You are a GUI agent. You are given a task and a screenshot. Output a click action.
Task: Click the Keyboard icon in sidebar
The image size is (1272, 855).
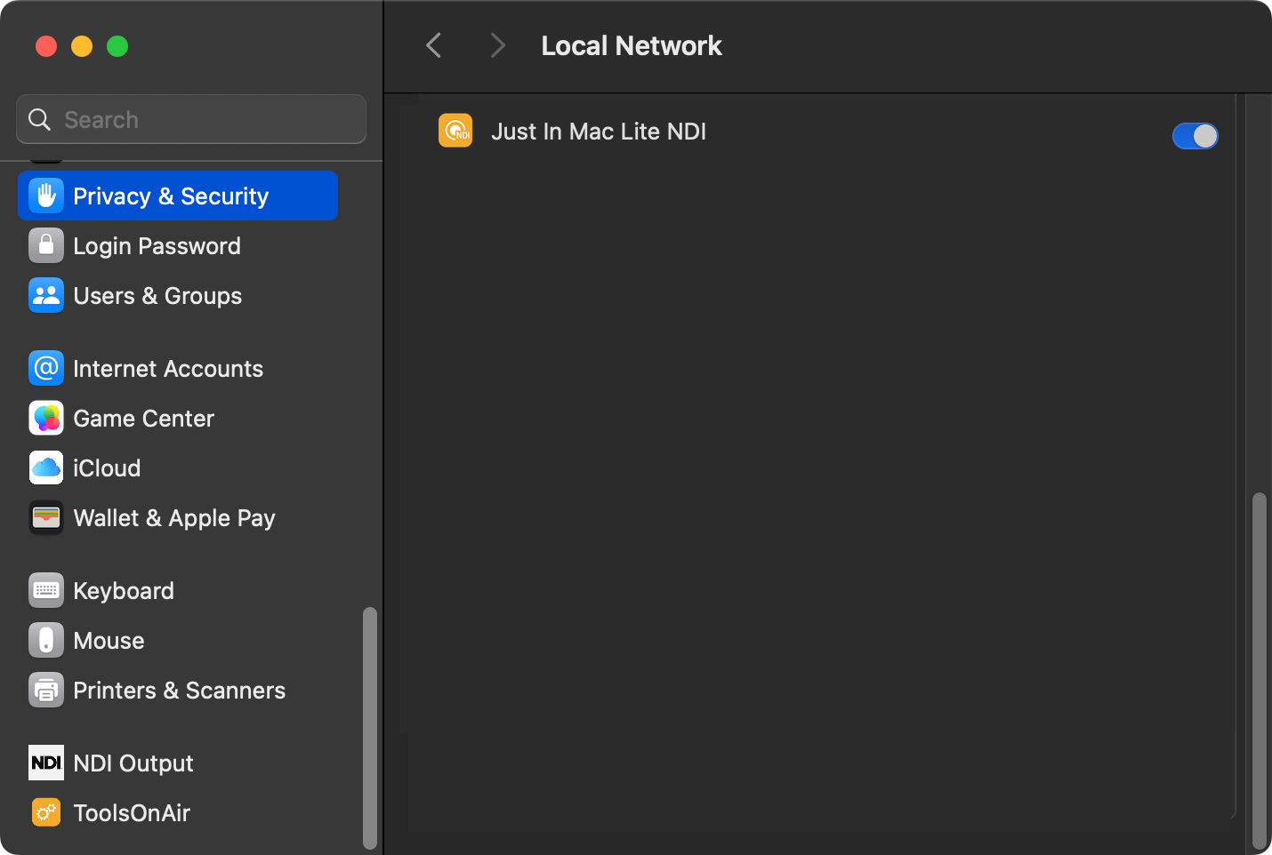(x=46, y=590)
